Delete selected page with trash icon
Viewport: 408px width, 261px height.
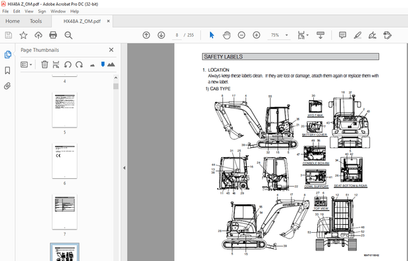pyautogui.click(x=45, y=64)
